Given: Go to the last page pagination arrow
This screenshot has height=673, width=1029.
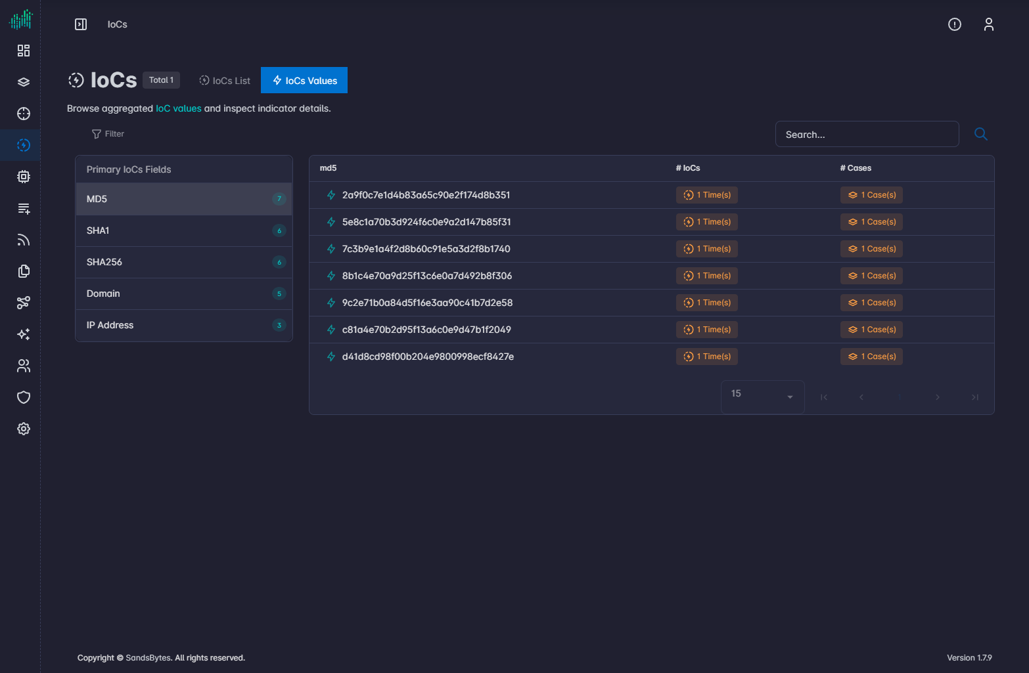Looking at the screenshot, I should click(x=975, y=397).
